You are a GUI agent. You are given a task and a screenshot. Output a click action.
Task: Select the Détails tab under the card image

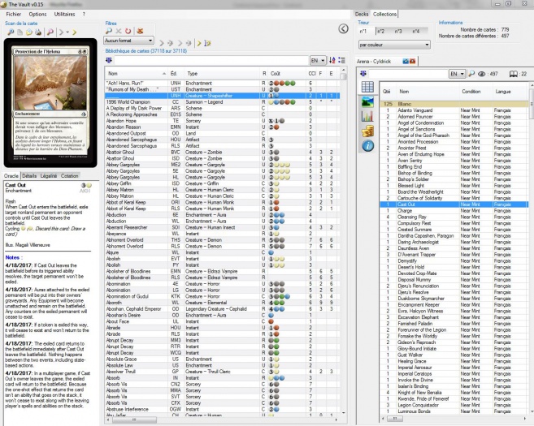tap(29, 176)
